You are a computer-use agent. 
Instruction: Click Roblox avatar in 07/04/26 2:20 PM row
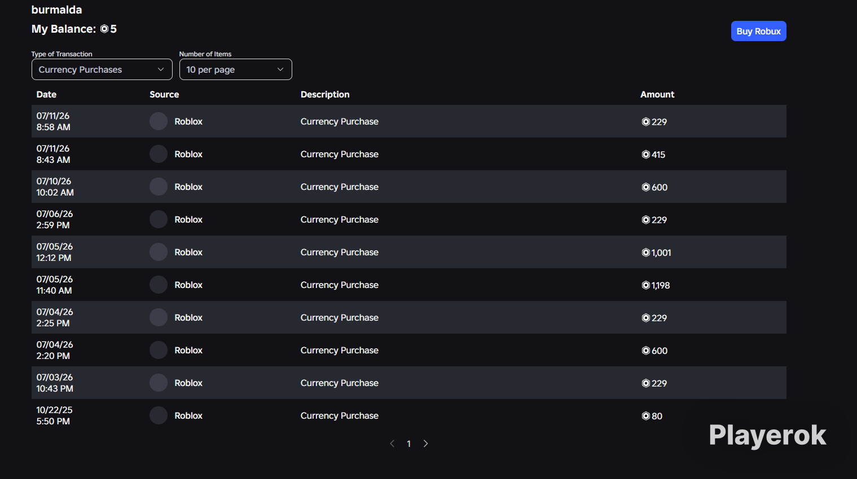pyautogui.click(x=159, y=350)
